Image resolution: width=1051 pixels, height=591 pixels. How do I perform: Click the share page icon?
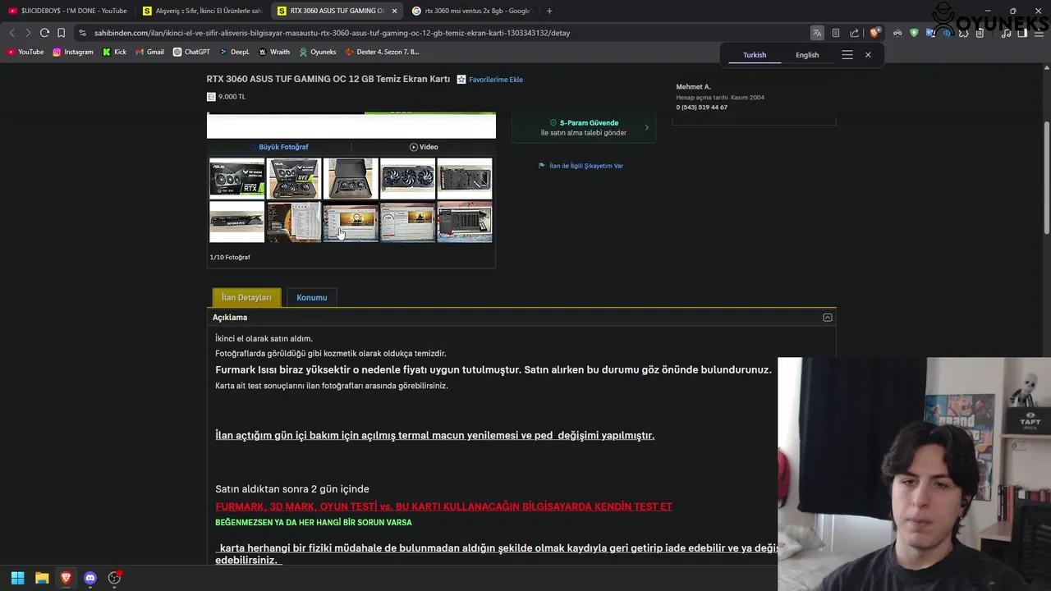coord(854,33)
